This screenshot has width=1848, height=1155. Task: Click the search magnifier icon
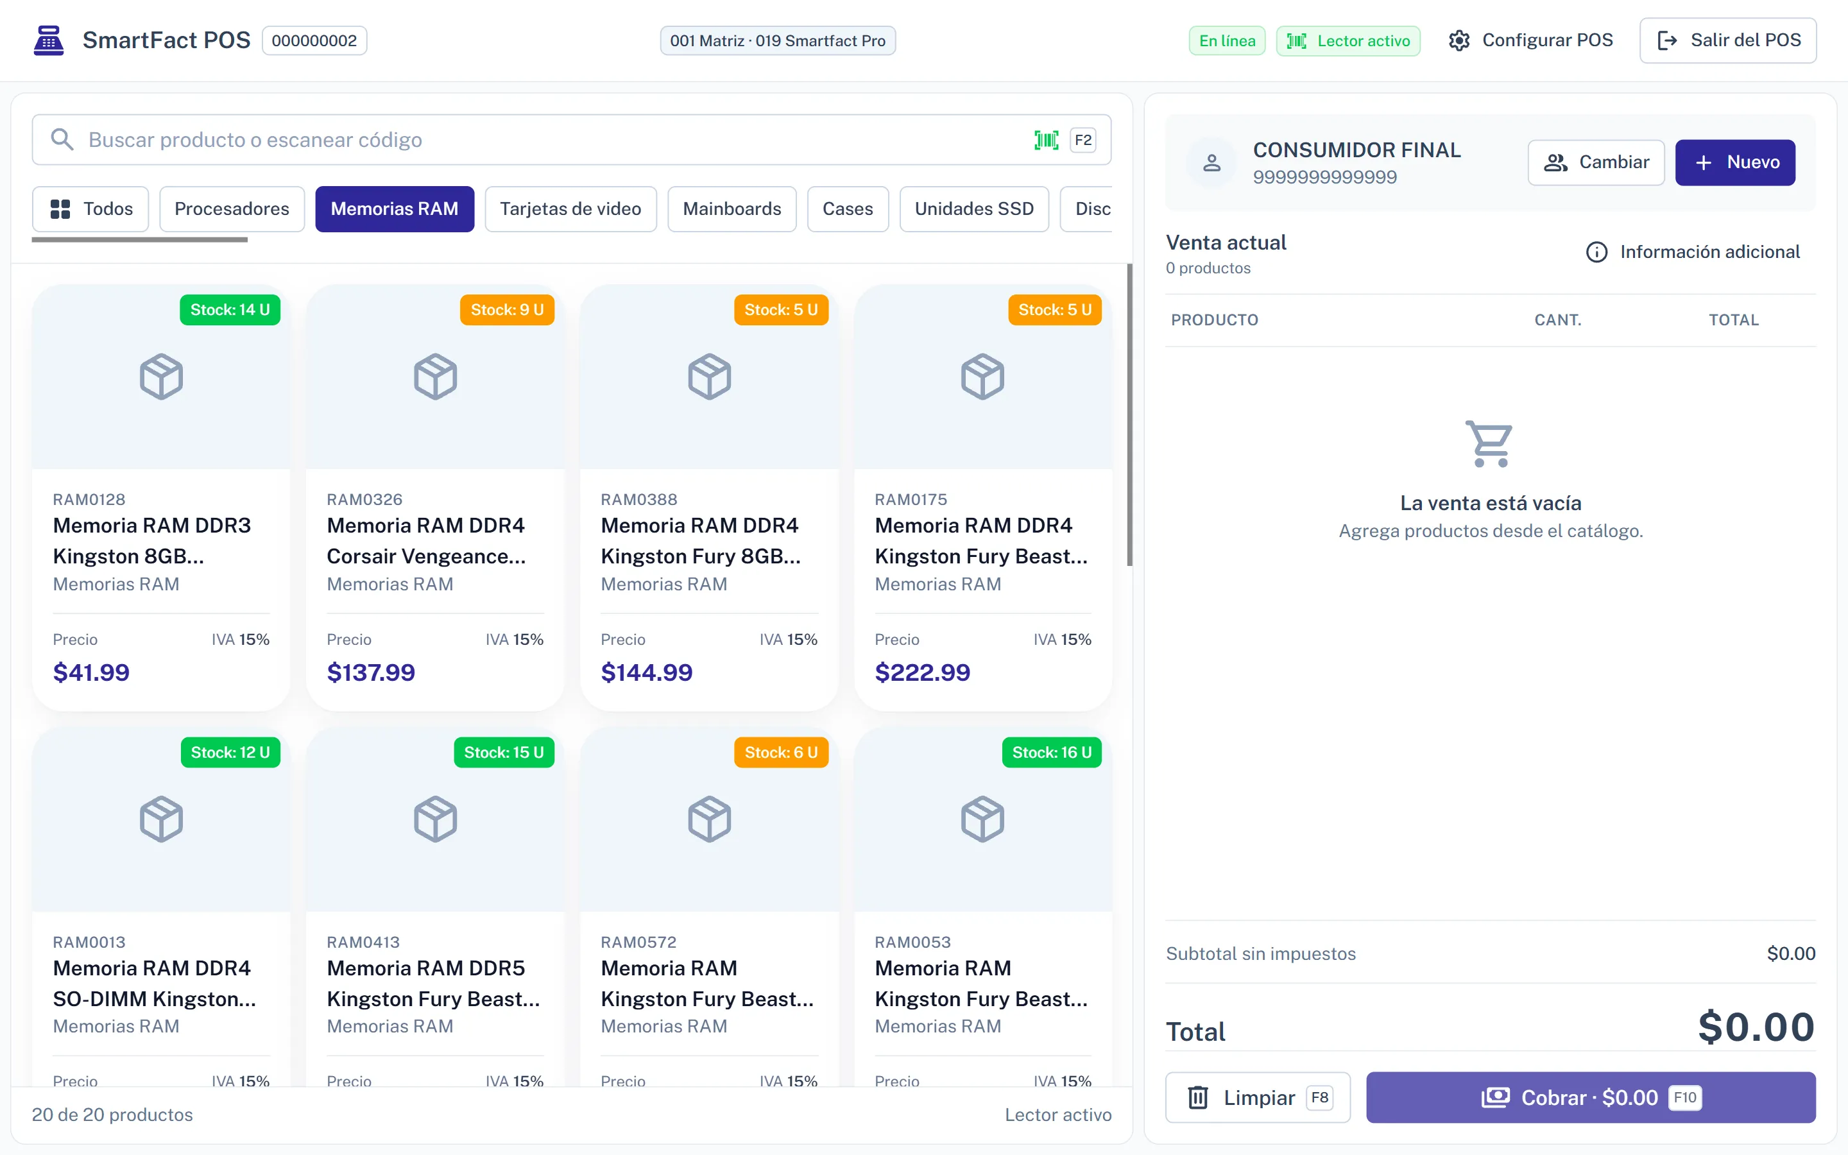coord(62,140)
